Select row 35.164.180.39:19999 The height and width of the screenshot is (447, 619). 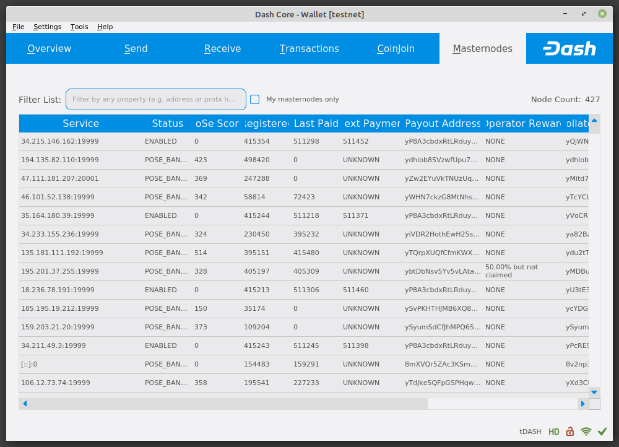click(x=303, y=215)
